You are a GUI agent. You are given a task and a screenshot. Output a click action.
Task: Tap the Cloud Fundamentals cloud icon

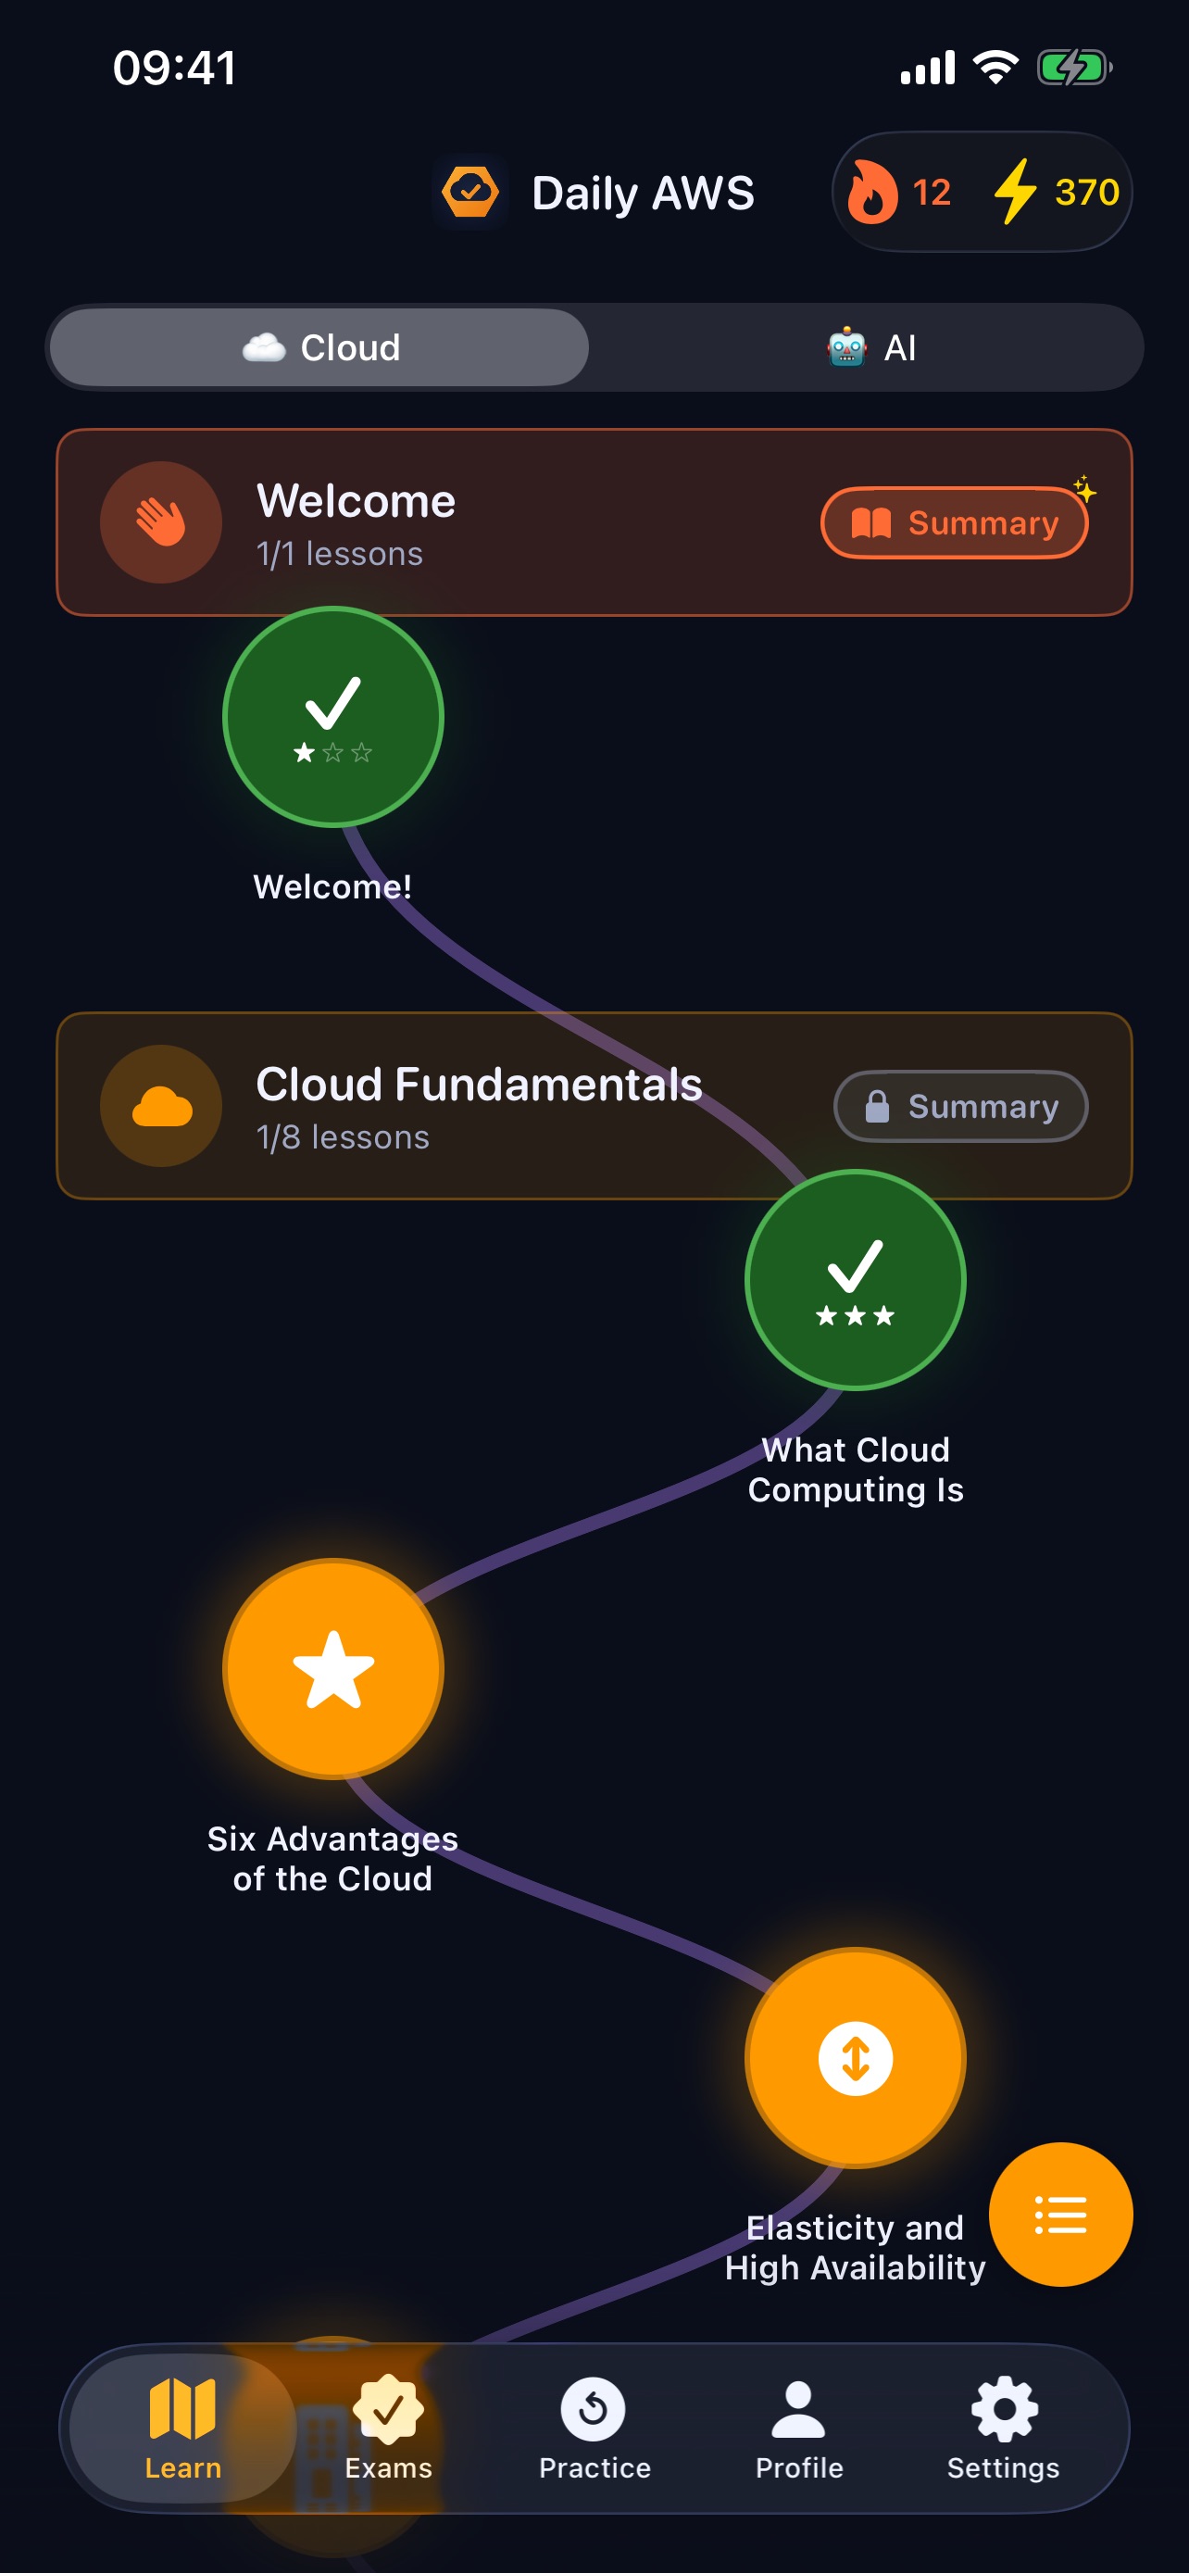pyautogui.click(x=161, y=1106)
